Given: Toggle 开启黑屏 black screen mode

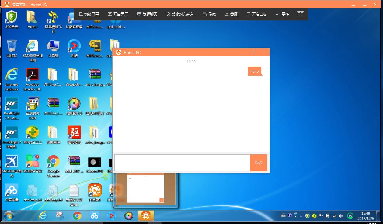Looking at the screenshot, I should (x=118, y=14).
